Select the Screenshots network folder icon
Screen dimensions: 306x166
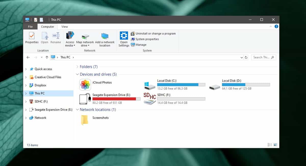tap(85, 120)
